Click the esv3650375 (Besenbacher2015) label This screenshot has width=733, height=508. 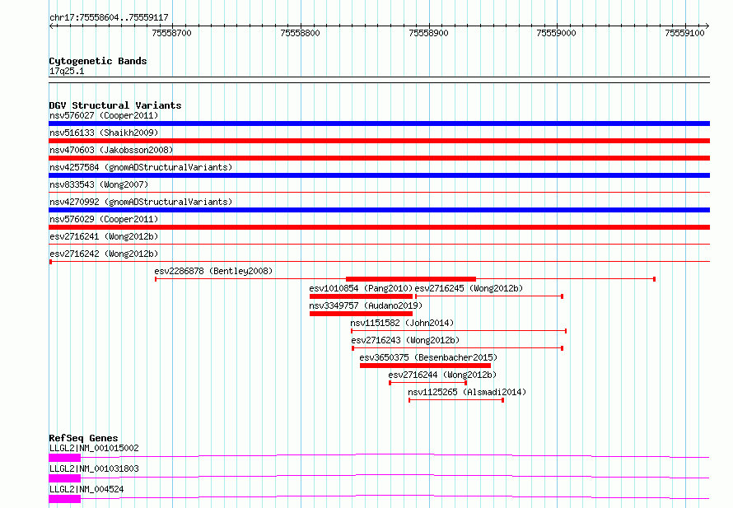(x=428, y=357)
